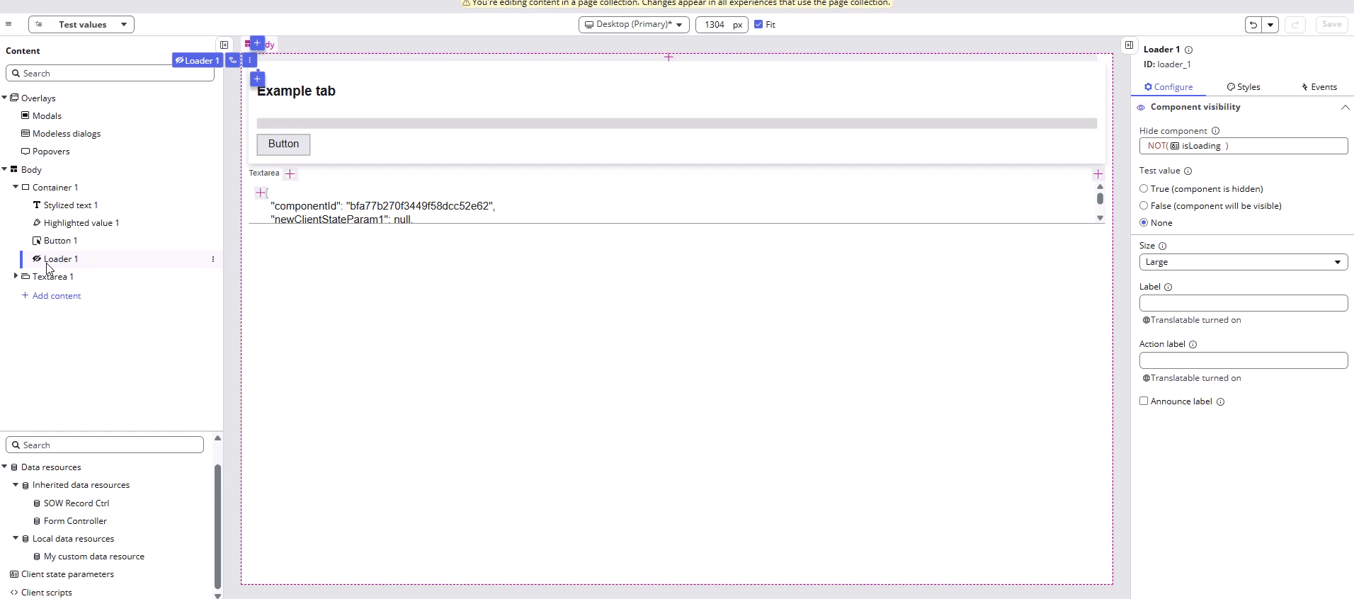Expand the Textarea 1 tree node
The height and width of the screenshot is (599, 1354).
(x=16, y=276)
